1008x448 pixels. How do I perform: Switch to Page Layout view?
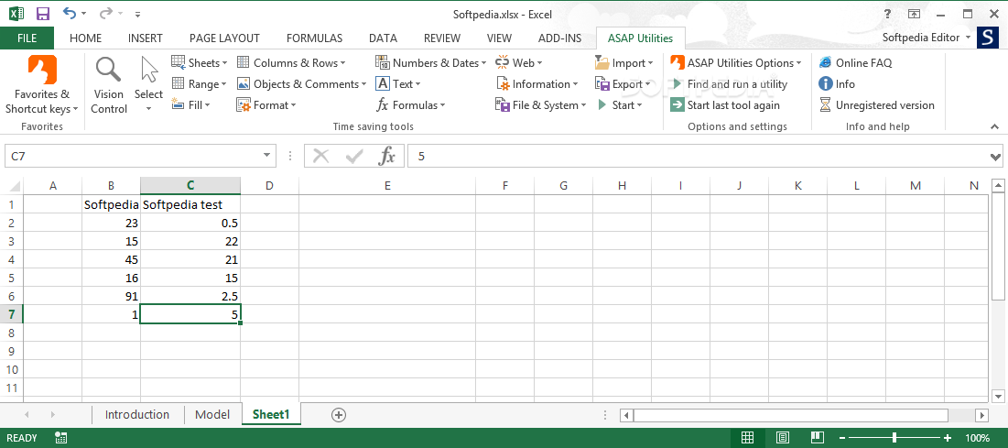click(783, 438)
